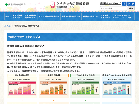This screenshot has width=139, height=104.
Task: Click the 情報教育ポータル subtitle
Action: click(65, 7)
